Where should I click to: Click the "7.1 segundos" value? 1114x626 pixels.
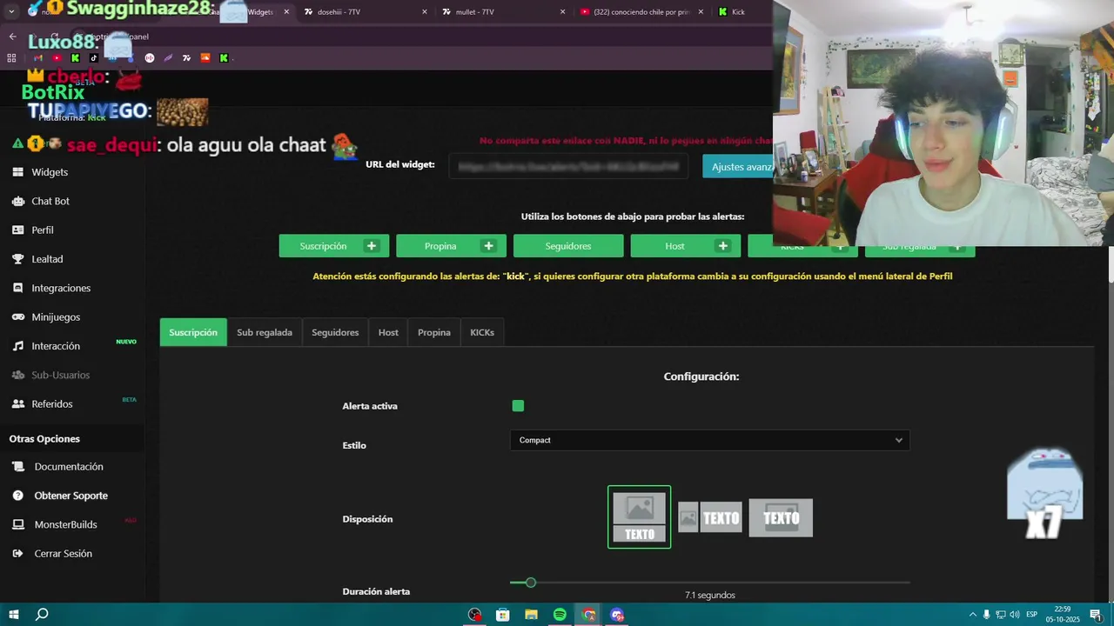click(710, 596)
